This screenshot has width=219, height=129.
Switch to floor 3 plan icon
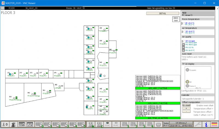[65, 125]
